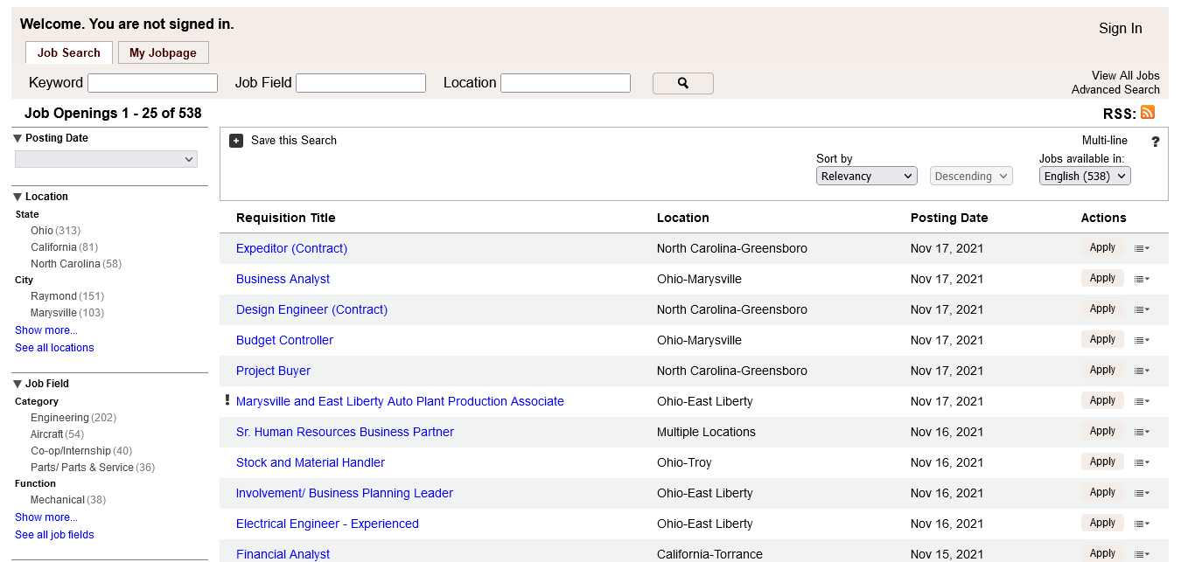Open the Jobs available in language dropdown
This screenshot has height=562, width=1195.
(1085, 176)
